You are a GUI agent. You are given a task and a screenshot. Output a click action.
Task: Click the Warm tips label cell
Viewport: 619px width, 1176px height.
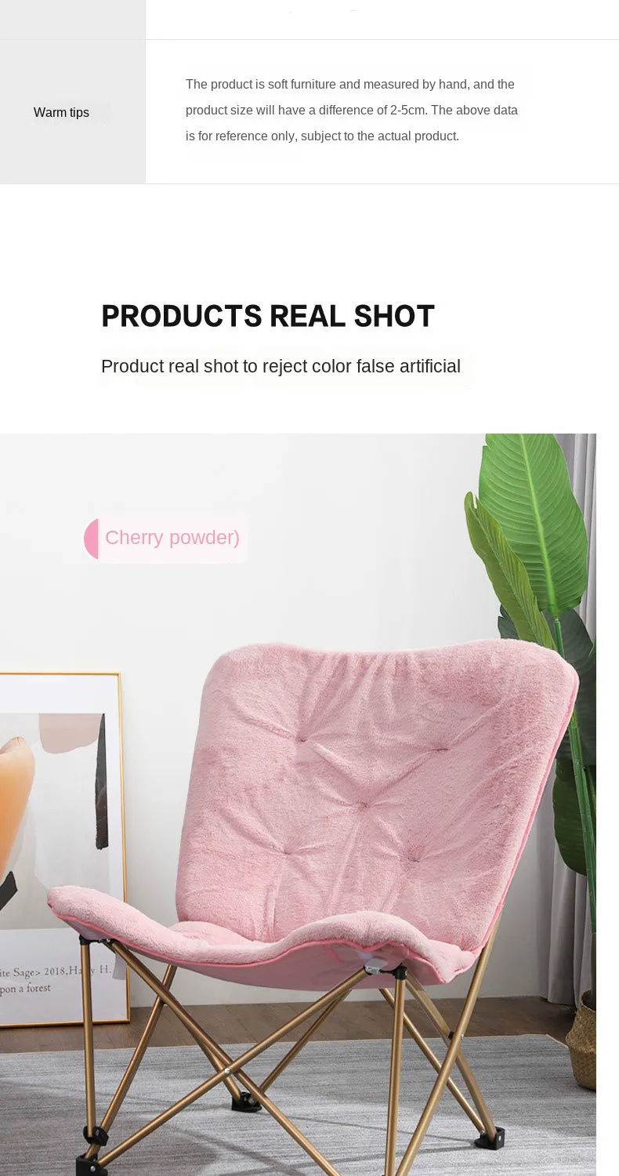click(x=72, y=112)
